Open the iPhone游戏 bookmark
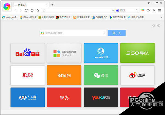The image size is (165, 115). [28, 17]
